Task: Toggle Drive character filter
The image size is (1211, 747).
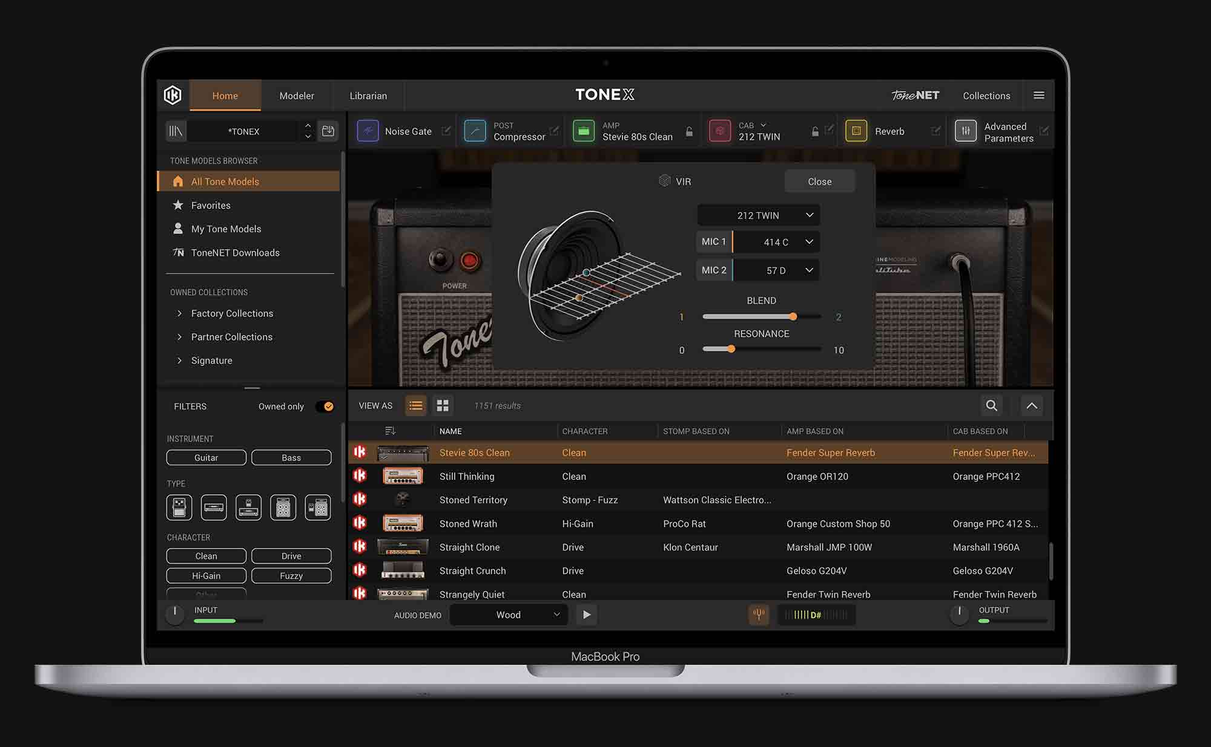Action: [291, 556]
